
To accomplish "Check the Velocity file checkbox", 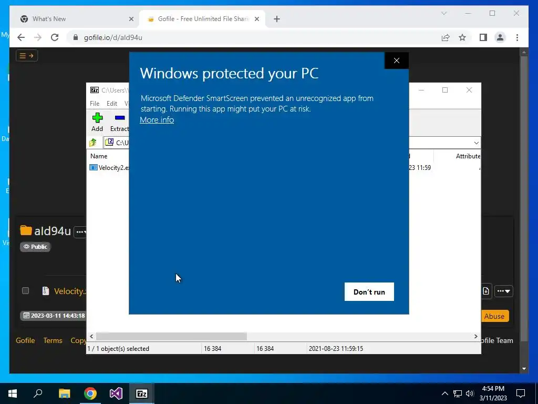I will click(25, 291).
